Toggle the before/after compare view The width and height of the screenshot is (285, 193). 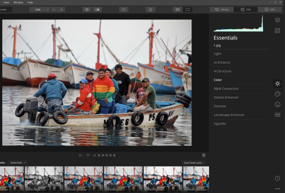point(97,9)
